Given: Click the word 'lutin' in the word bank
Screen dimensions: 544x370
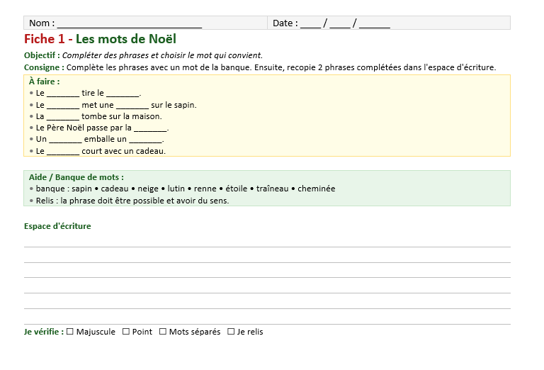Looking at the screenshot, I should point(176,189).
